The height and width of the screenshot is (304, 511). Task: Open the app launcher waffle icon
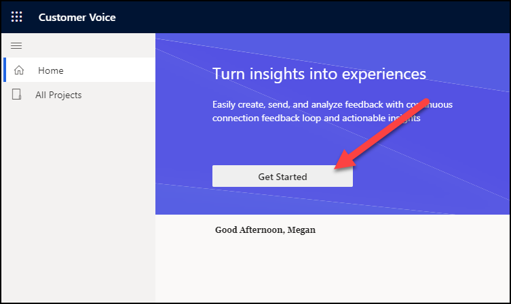pos(16,17)
